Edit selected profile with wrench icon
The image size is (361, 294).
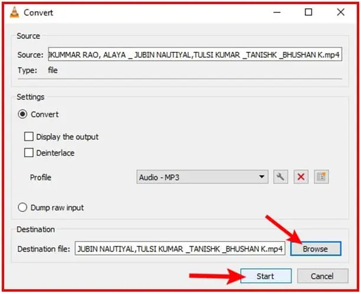tap(280, 177)
